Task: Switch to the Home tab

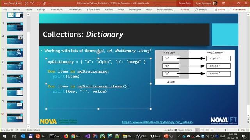Action: 16,9
